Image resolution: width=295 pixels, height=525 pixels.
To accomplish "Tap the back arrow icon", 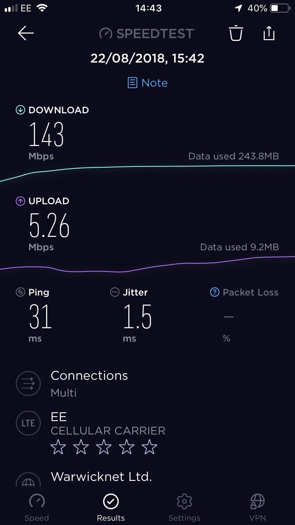I will (26, 33).
